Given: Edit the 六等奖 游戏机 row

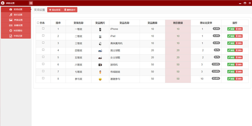Looking at the screenshot, I should pos(231,64).
